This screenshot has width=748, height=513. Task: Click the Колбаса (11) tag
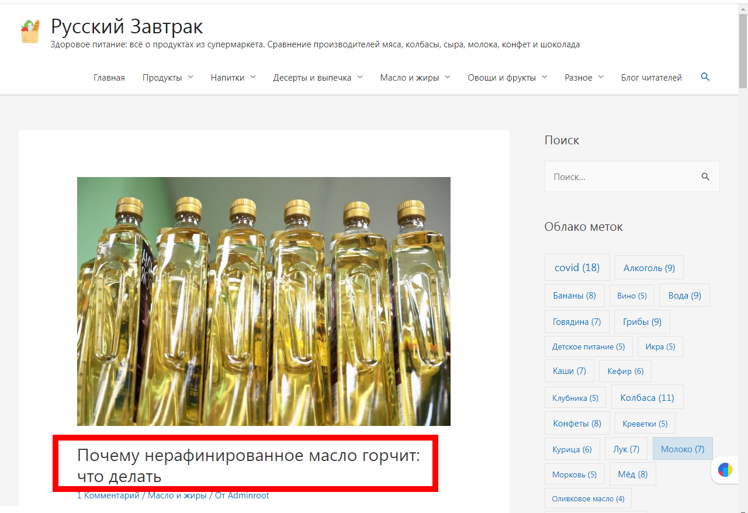(x=647, y=397)
